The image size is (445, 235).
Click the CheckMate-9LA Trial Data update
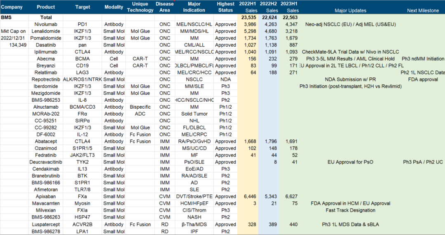[351, 52]
